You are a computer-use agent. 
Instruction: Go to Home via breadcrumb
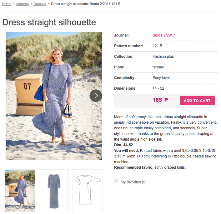click(7, 4)
